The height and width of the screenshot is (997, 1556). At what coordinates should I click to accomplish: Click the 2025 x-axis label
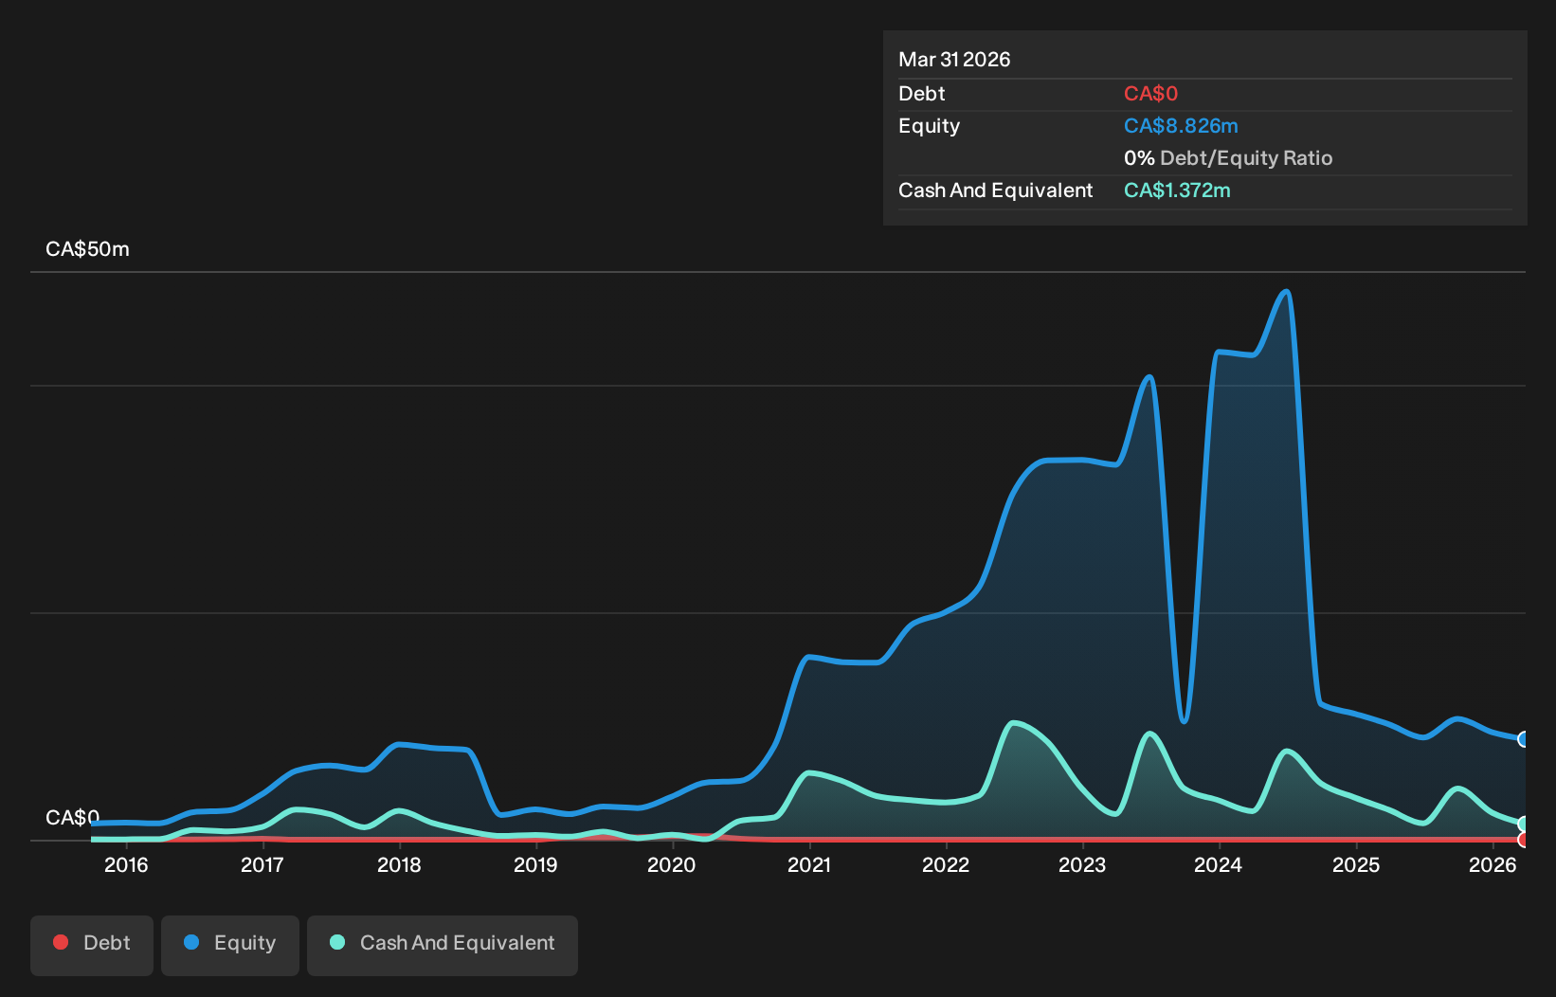1356,864
